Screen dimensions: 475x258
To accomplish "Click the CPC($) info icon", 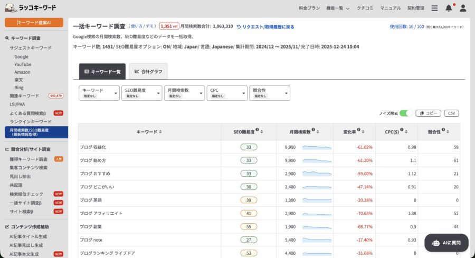I will point(402,130).
